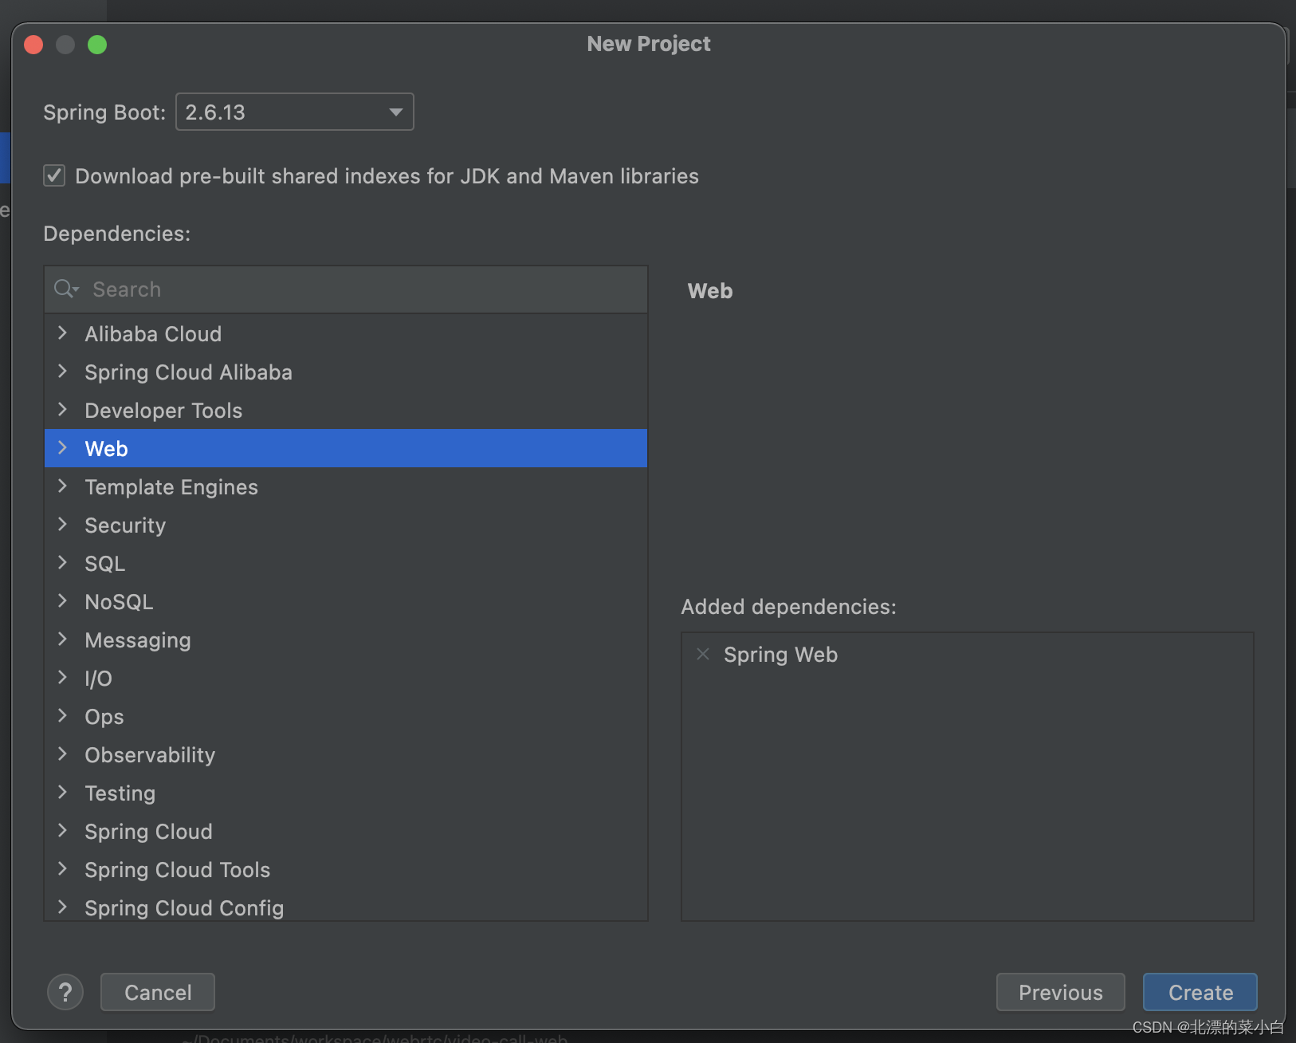This screenshot has width=1296, height=1043.
Task: Select the SQL row
Action: tap(346, 563)
